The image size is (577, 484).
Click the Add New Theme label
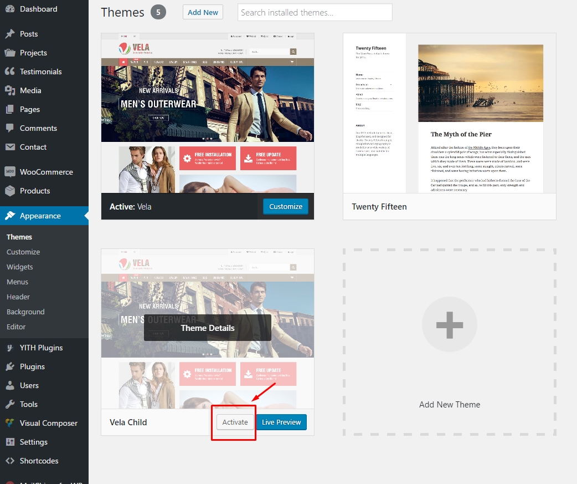(x=449, y=404)
